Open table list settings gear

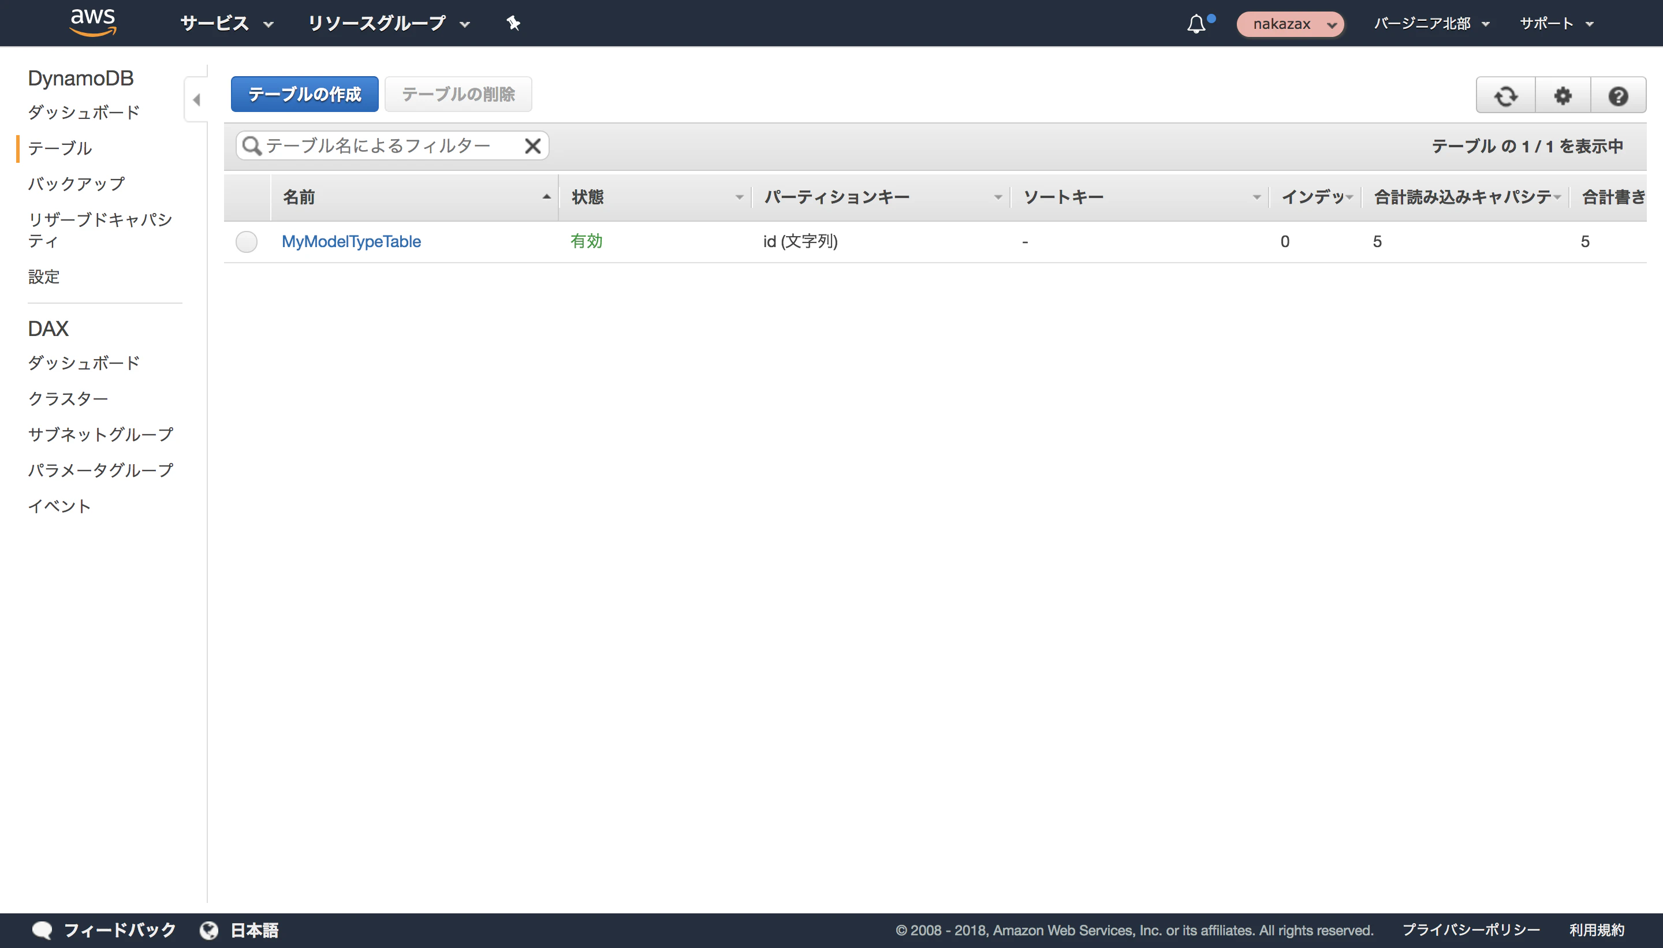[x=1563, y=95]
